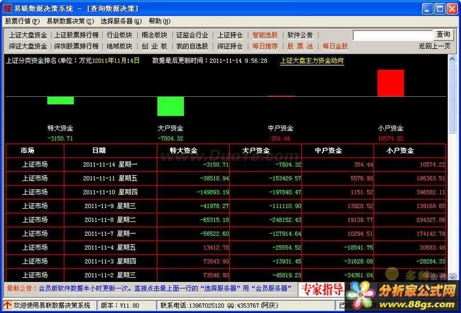Open 创业板 section
This screenshot has height=313, width=461.
(x=154, y=46)
